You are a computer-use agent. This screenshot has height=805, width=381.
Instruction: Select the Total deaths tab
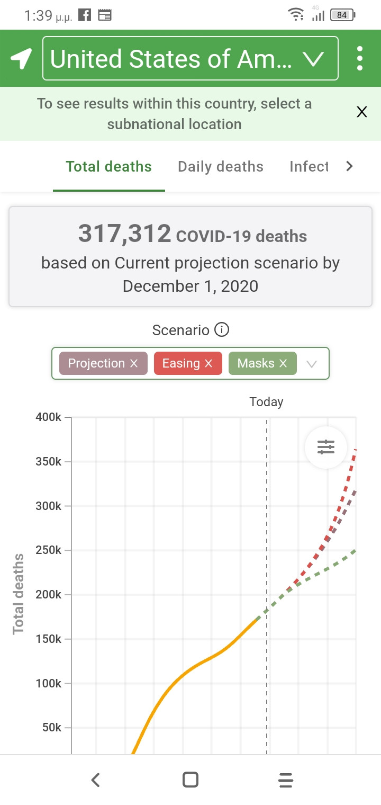coord(108,167)
